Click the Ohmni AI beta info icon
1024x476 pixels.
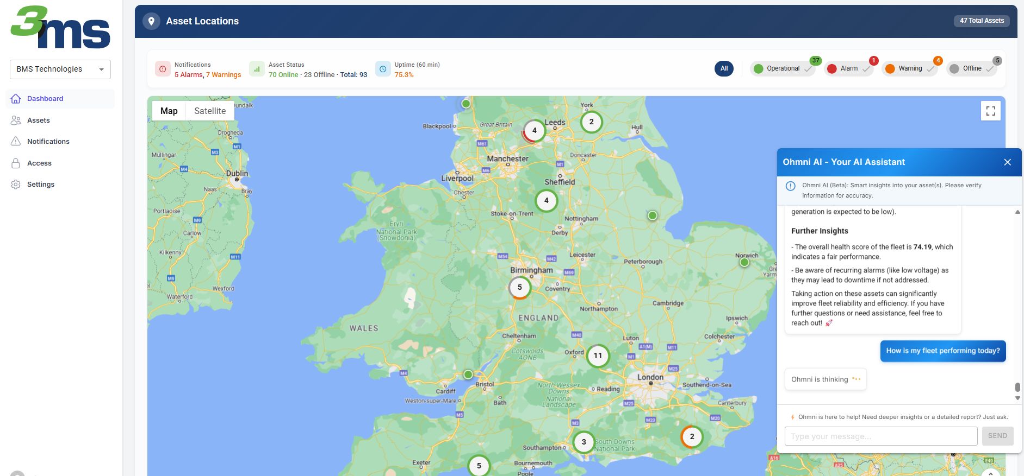tap(791, 186)
